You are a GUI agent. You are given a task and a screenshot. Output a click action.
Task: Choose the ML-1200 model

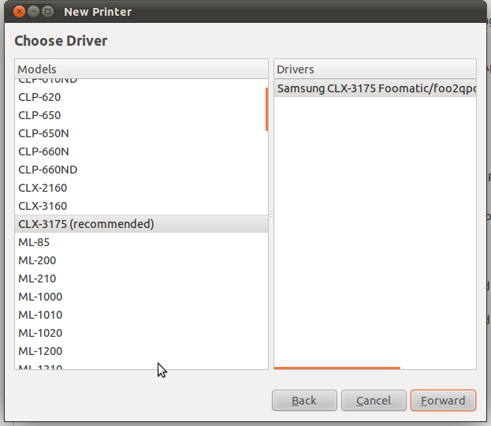coord(141,351)
